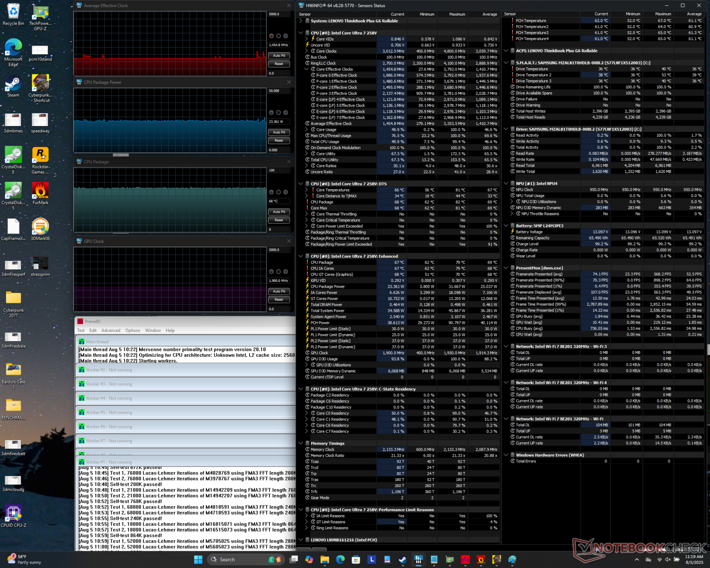Expand the IA Limit Reasons row

coord(306,516)
